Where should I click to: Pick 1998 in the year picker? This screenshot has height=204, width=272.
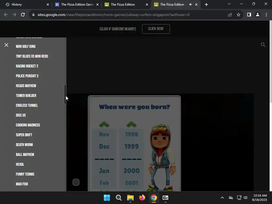(x=131, y=134)
